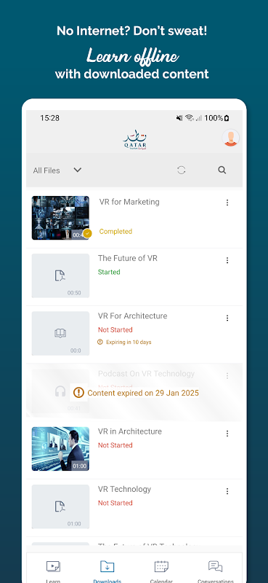Open options menu for VR in Architecture
This screenshot has width=268, height=583.
point(227,434)
